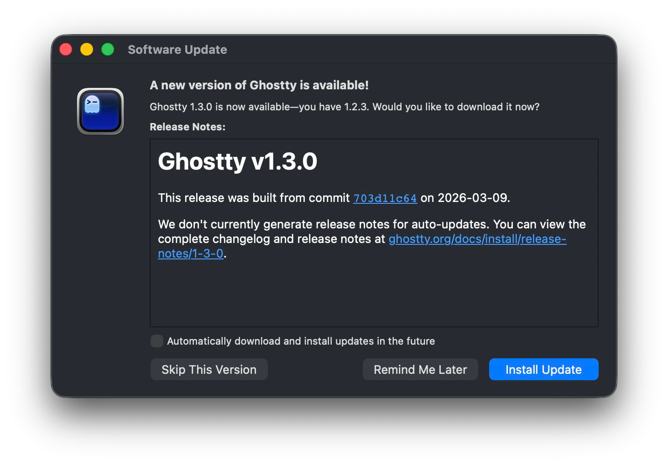Click the green zoom traffic light
Viewport: 668px width, 465px height.
pyautogui.click(x=108, y=49)
